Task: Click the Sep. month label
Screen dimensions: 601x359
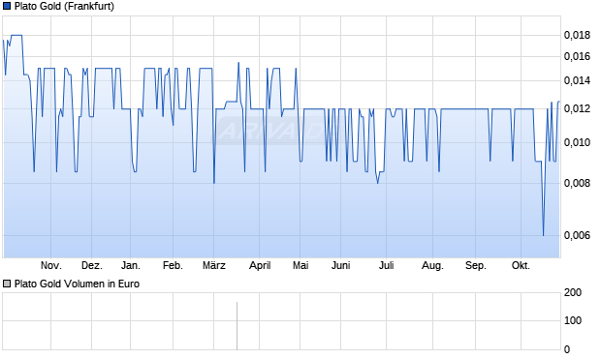Action: point(476,265)
